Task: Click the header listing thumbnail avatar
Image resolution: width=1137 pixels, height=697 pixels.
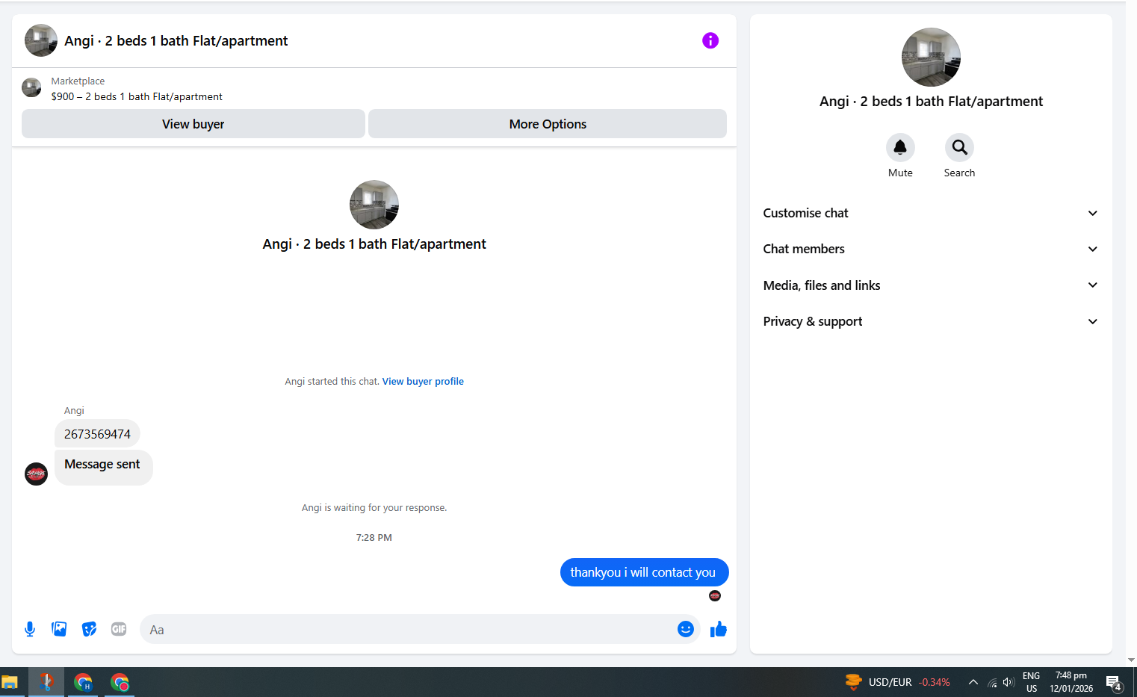Action: click(41, 40)
